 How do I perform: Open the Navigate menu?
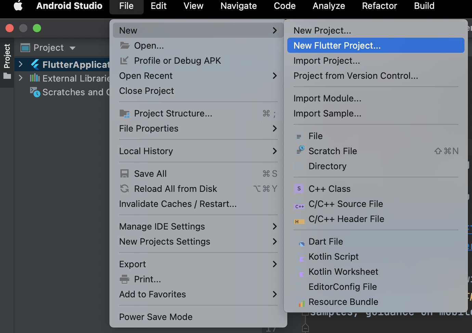tap(238, 6)
